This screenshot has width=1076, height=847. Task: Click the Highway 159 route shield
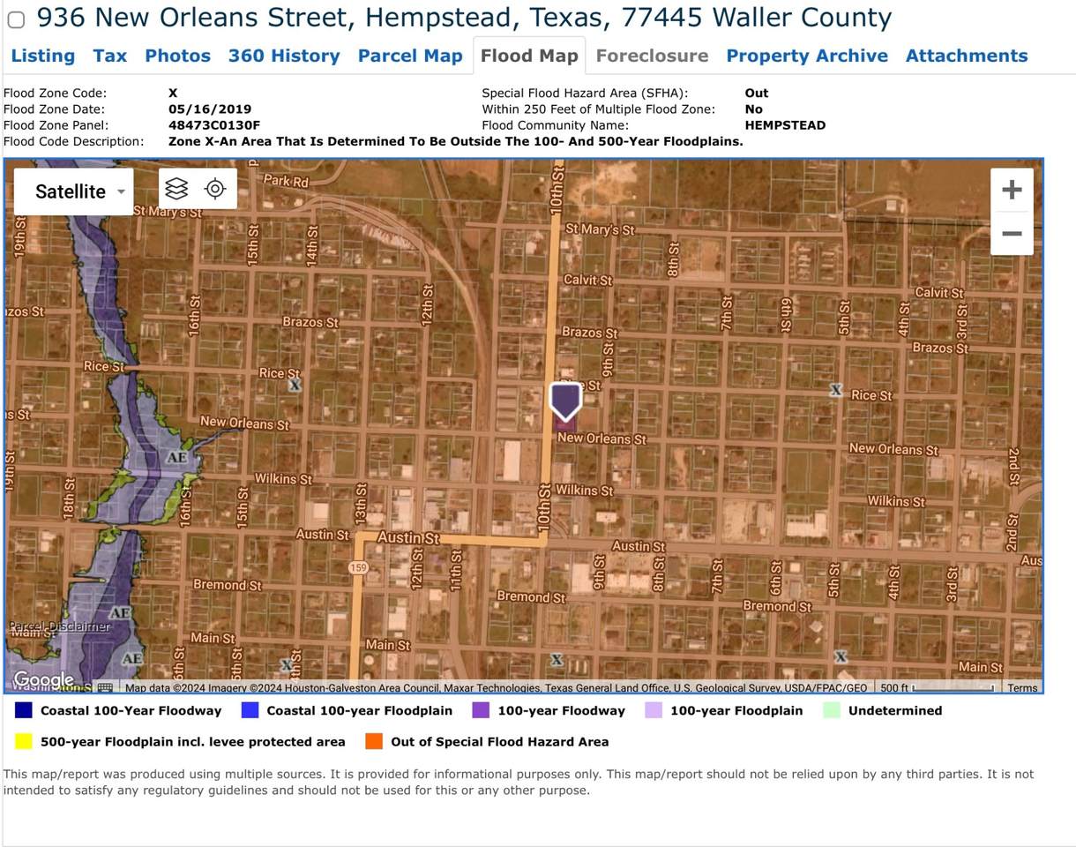tap(357, 567)
